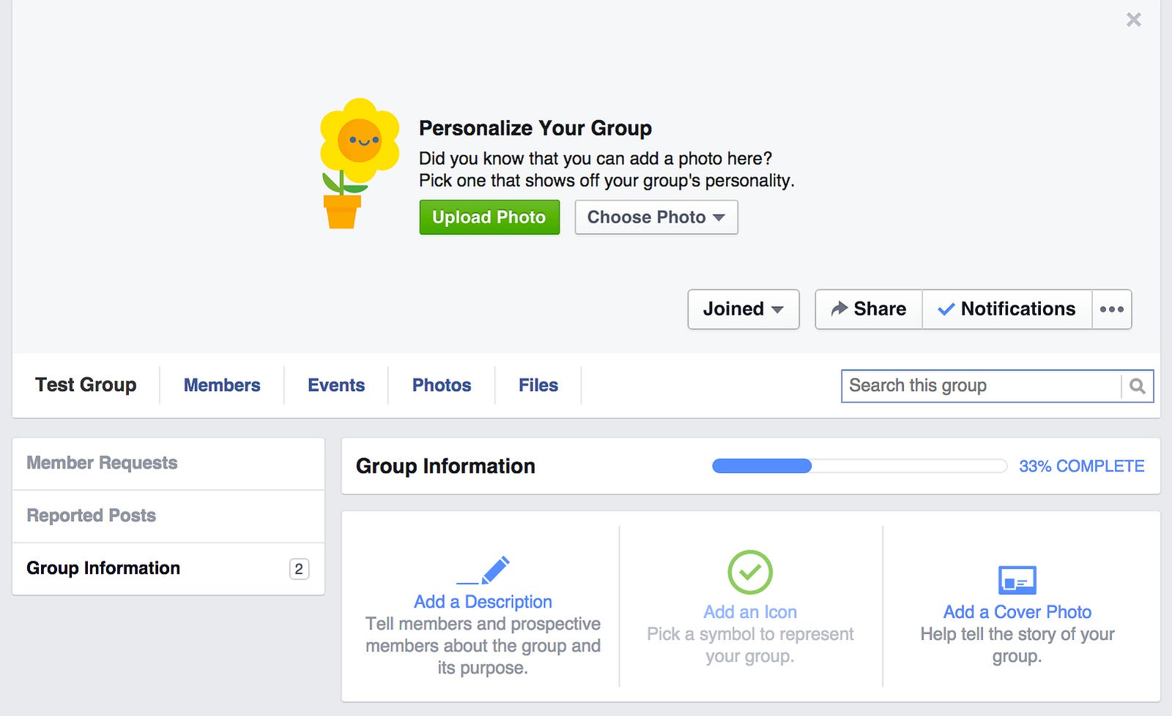This screenshot has height=716, width=1172.
Task: Open the Members tab
Action: click(222, 385)
